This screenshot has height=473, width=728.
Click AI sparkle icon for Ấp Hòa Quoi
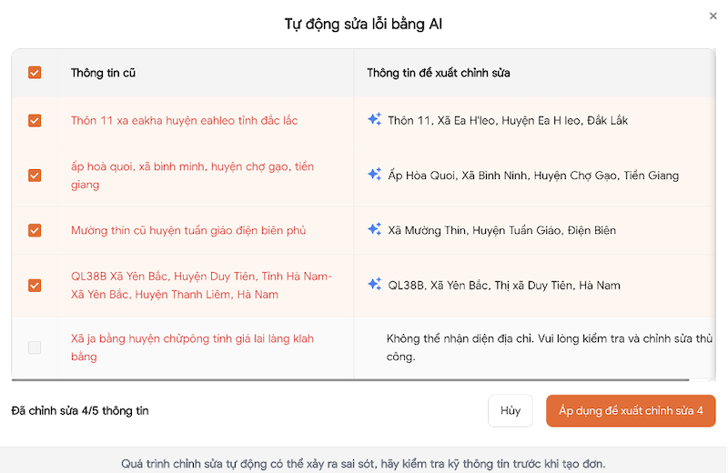click(374, 175)
